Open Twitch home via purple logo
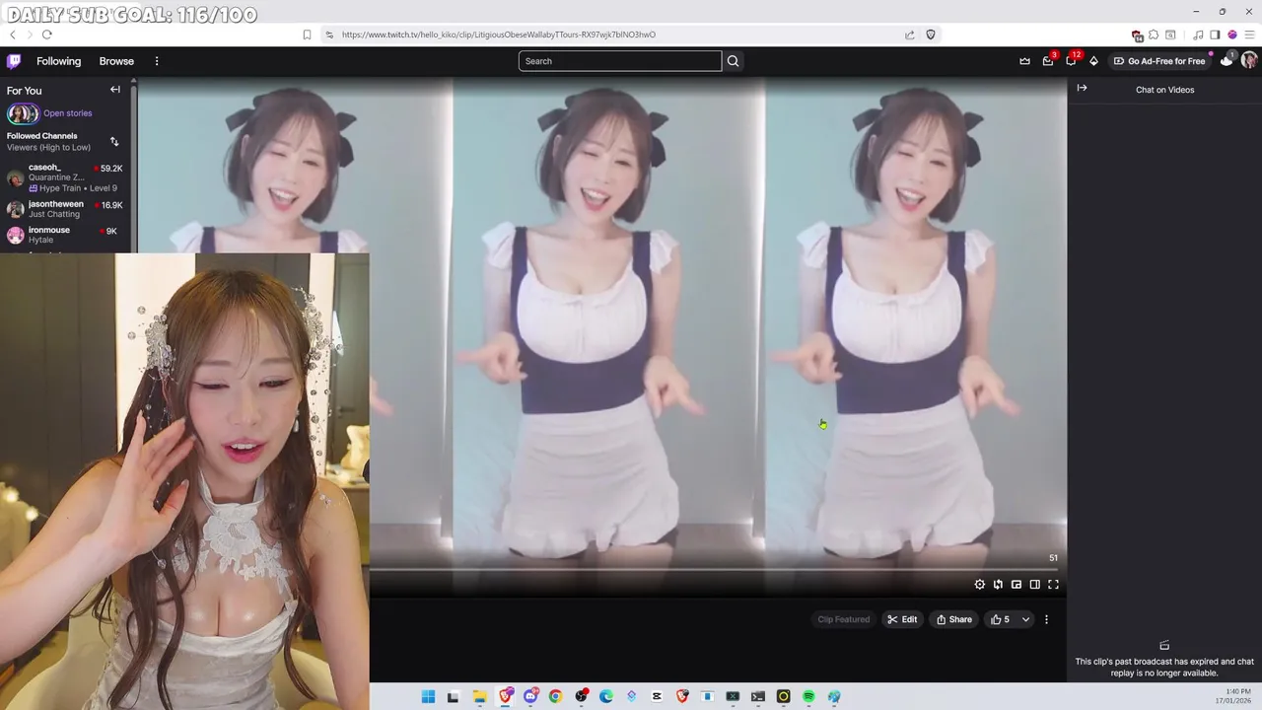Viewport: 1262px width, 710px height. point(14,61)
